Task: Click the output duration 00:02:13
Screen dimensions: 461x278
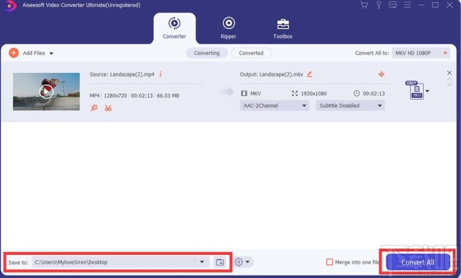Action: [374, 94]
